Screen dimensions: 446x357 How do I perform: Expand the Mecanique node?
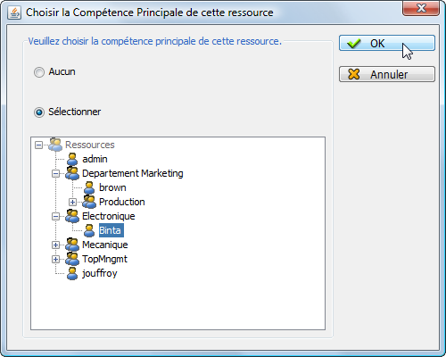pos(55,245)
